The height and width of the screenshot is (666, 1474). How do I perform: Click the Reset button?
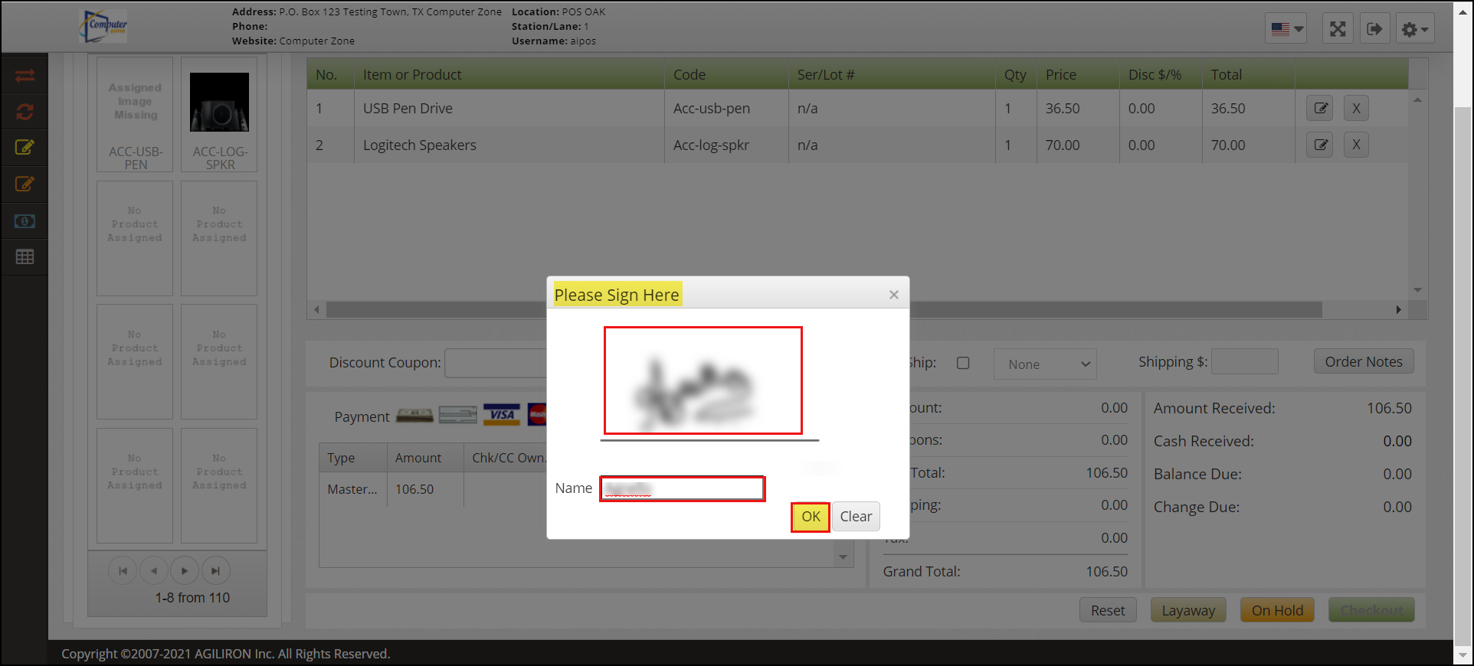coord(1108,610)
